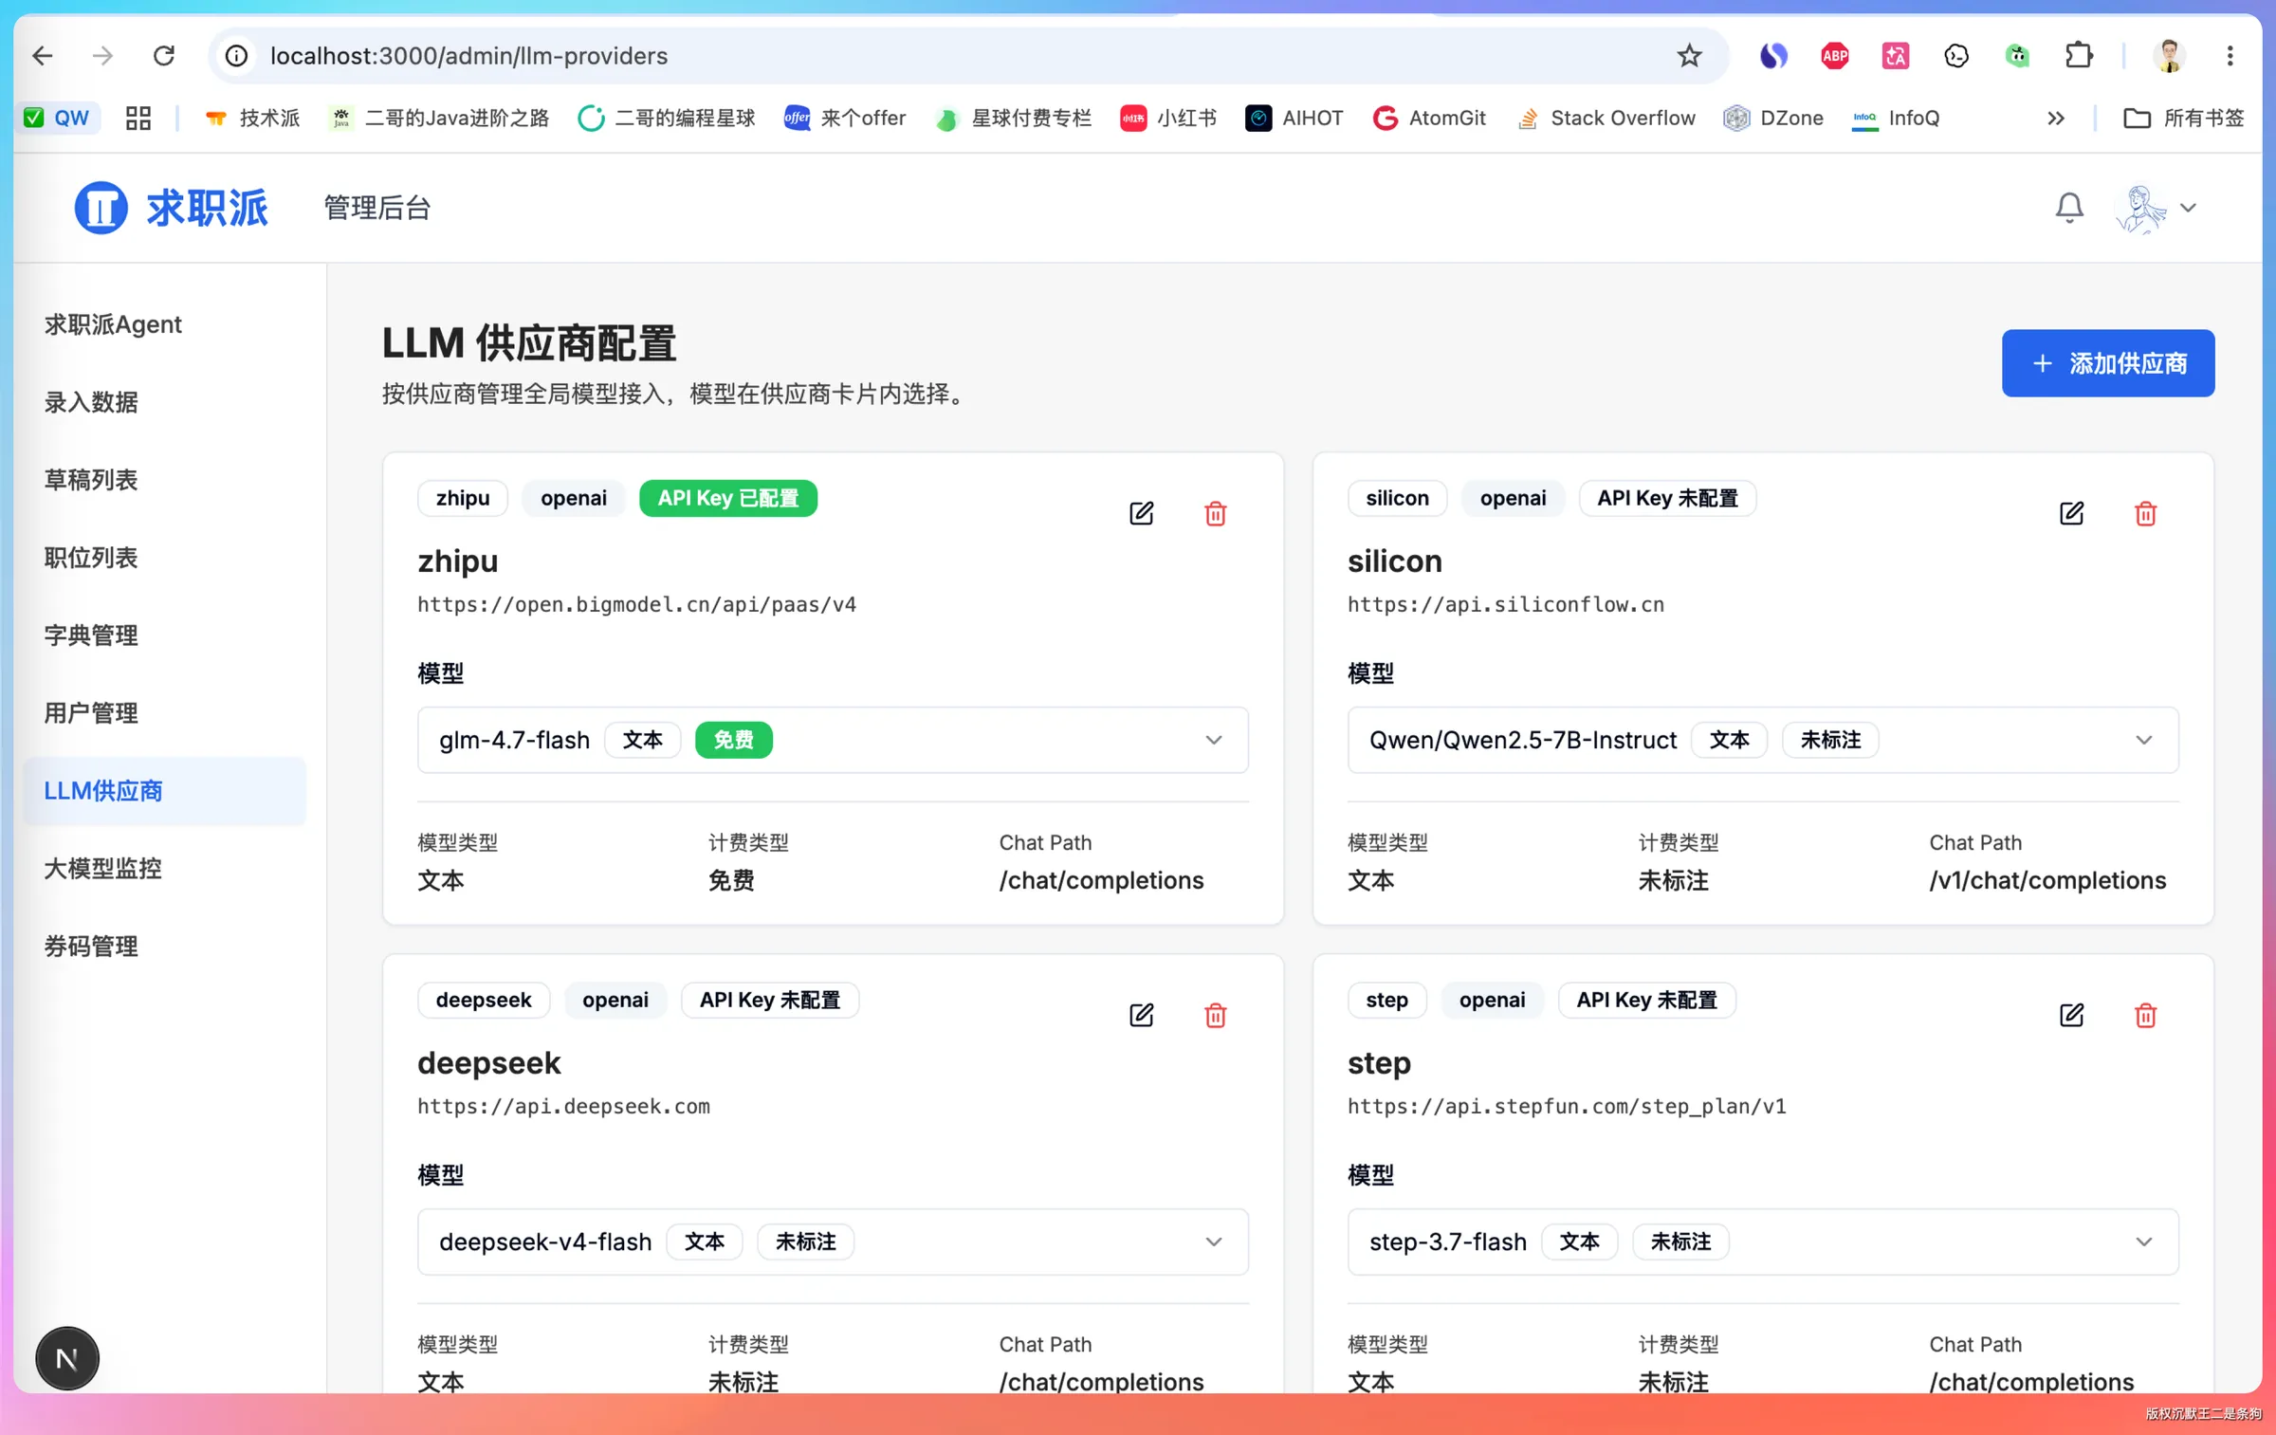The width and height of the screenshot is (2276, 1435).
Task: Select 用户管理 in the sidebar
Action: click(91, 712)
